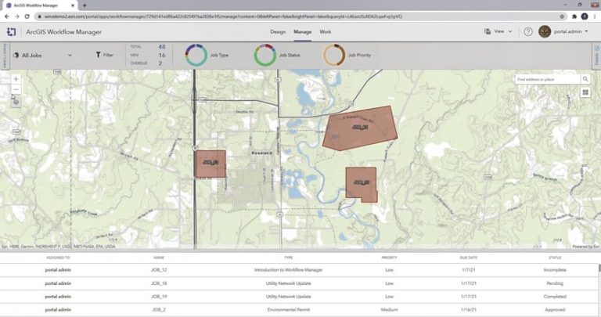Zoom in on the map
601x317 pixels.
[x=16, y=79]
